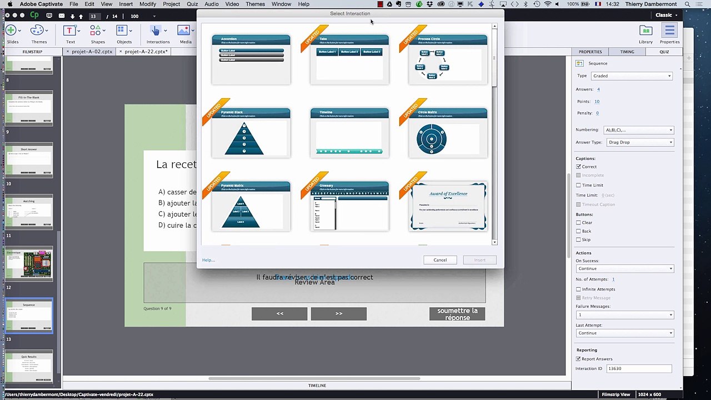This screenshot has width=711, height=400.
Task: Choose the Circle Matrix interaction
Action: pyautogui.click(x=448, y=133)
